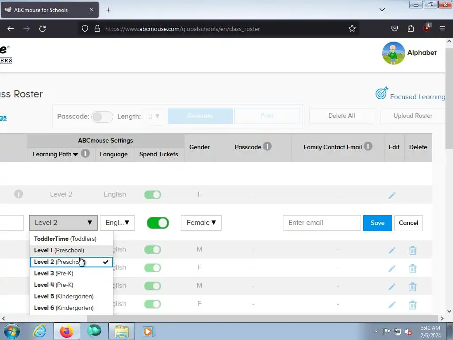Viewport: 453px width, 340px height.
Task: Open the English language dropdown
Action: pyautogui.click(x=117, y=223)
